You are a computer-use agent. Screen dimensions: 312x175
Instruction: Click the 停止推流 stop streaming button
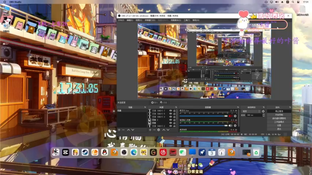point(279,111)
